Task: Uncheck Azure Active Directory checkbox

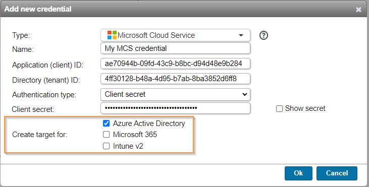Action: (107, 123)
